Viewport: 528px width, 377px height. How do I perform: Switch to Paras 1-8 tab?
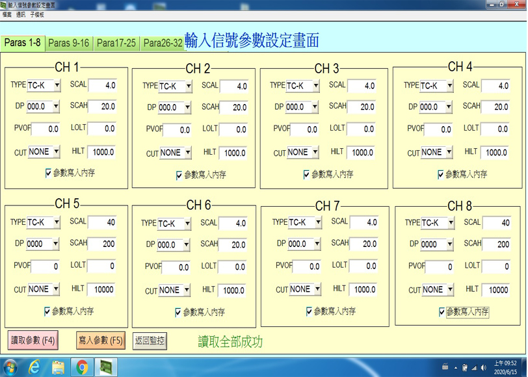coord(23,43)
